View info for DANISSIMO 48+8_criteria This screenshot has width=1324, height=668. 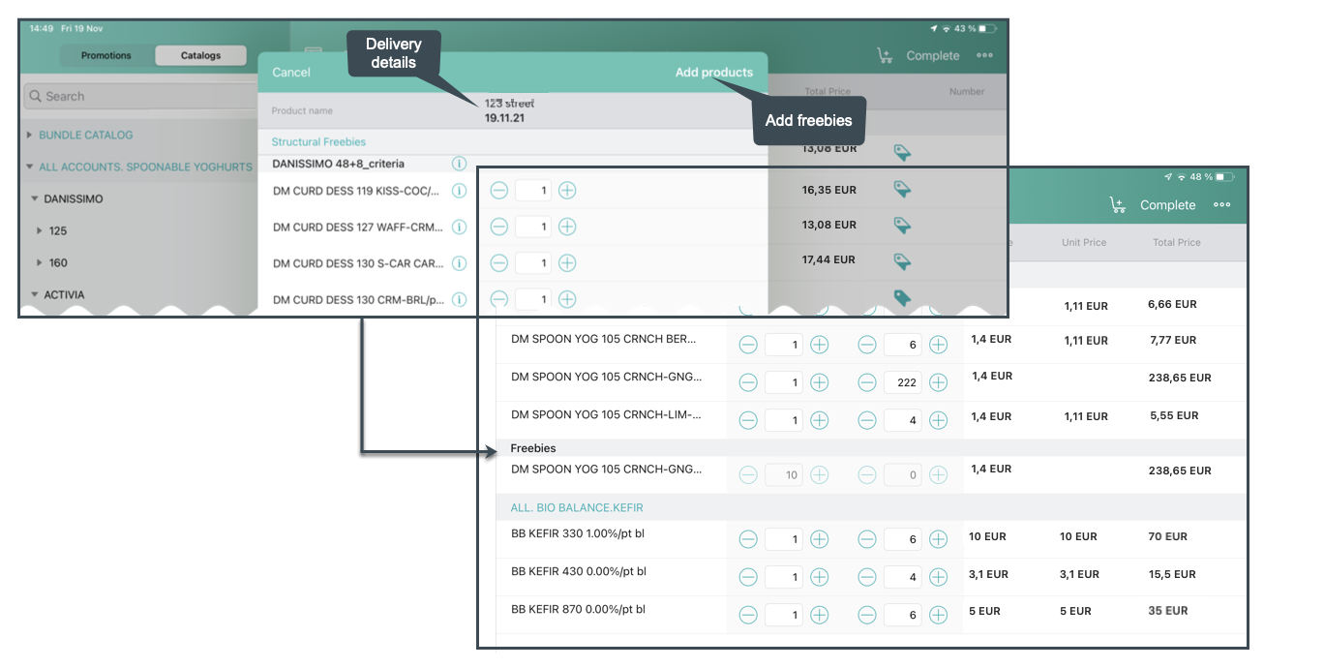459,163
